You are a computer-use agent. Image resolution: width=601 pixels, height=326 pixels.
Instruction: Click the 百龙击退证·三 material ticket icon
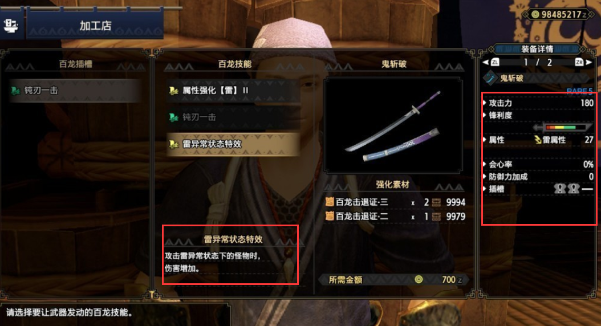329,202
